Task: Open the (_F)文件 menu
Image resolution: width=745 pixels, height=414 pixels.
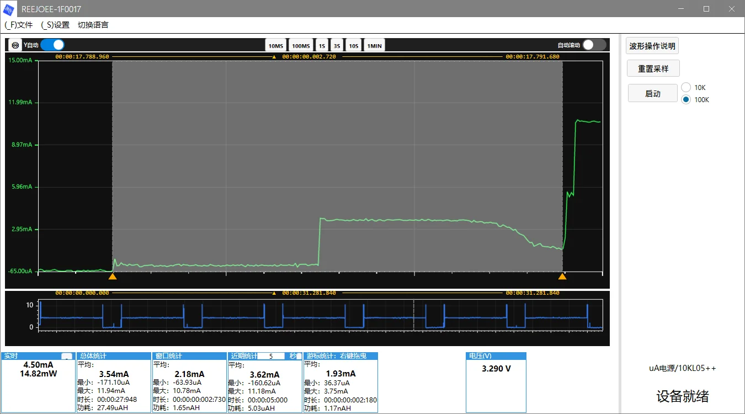Action: point(19,25)
